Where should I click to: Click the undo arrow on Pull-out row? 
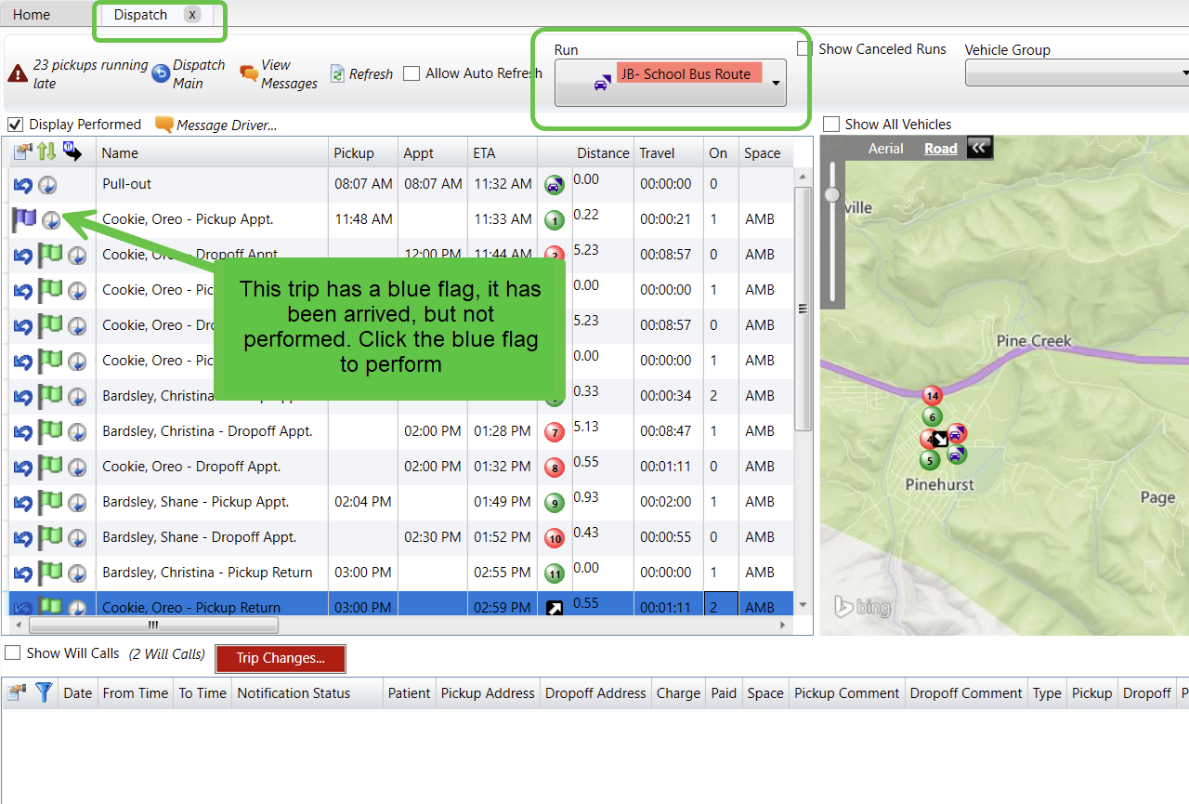pos(23,185)
